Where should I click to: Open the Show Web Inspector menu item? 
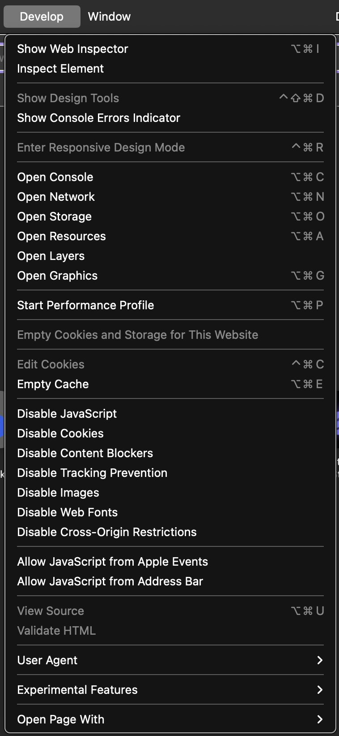(x=72, y=49)
